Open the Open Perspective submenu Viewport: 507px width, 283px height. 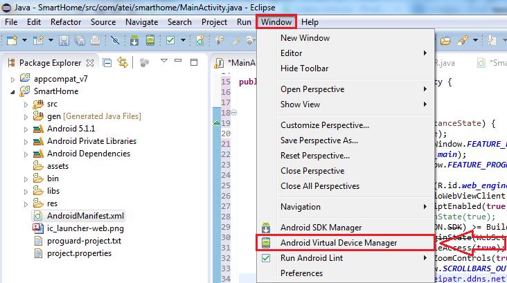click(346, 89)
